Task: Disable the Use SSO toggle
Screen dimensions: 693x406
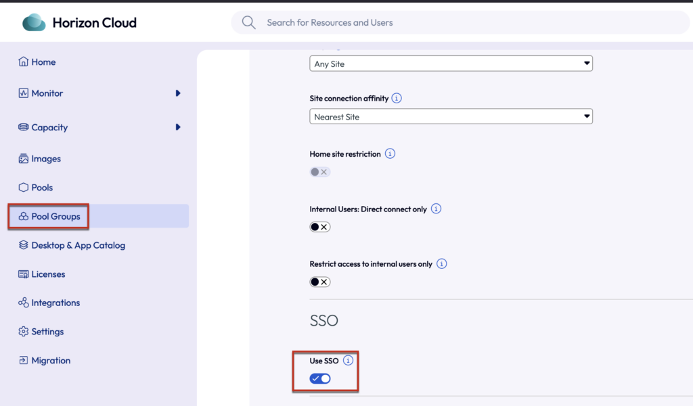Action: (x=320, y=379)
